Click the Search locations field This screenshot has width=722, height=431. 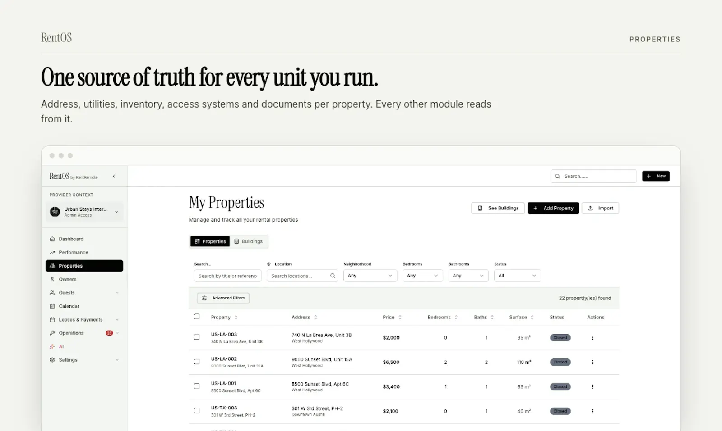pos(302,276)
